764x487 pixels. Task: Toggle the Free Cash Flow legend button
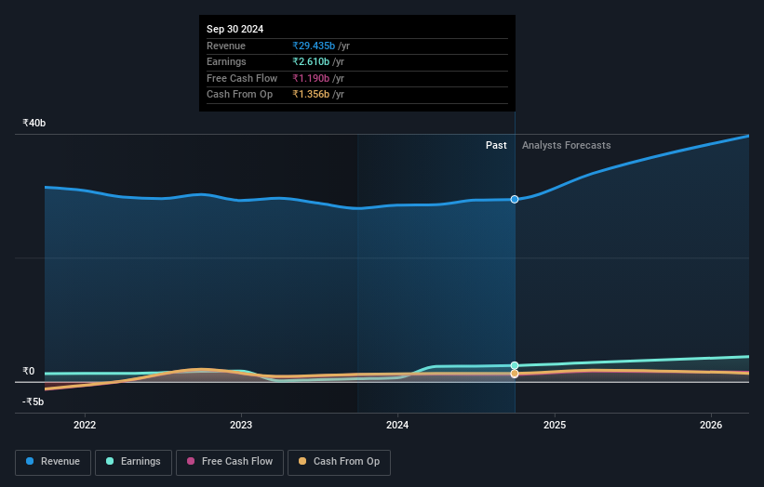[230, 462]
